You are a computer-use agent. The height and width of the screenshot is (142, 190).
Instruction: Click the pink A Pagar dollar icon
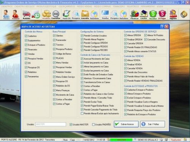(x=162, y=14)
